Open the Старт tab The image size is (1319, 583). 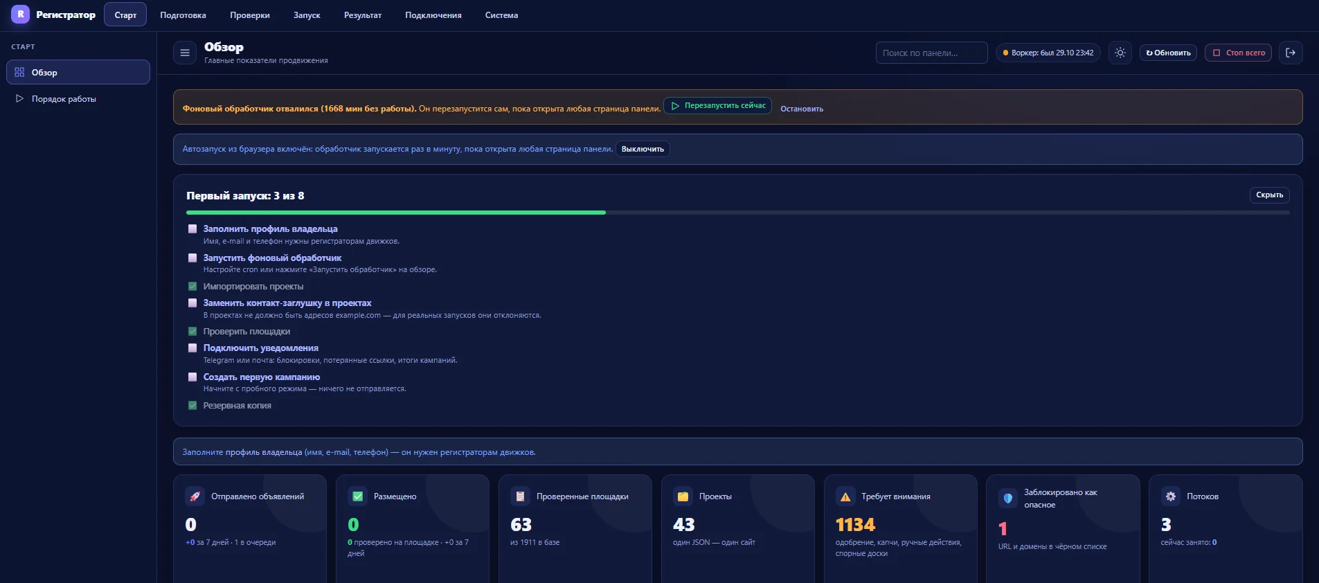click(125, 15)
